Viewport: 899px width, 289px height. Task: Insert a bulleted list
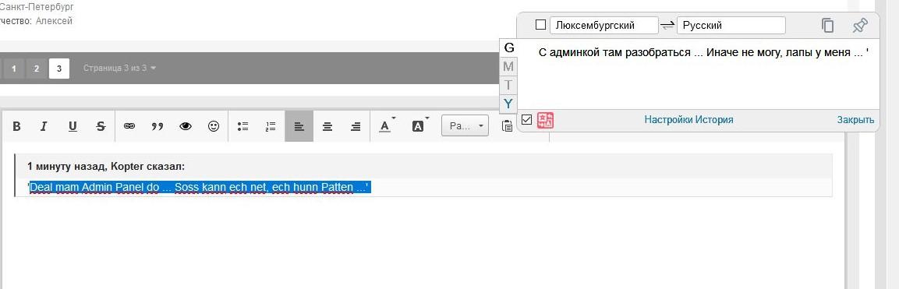click(242, 126)
